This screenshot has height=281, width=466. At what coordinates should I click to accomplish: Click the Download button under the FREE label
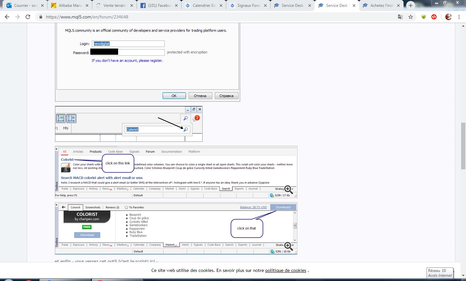87,235
